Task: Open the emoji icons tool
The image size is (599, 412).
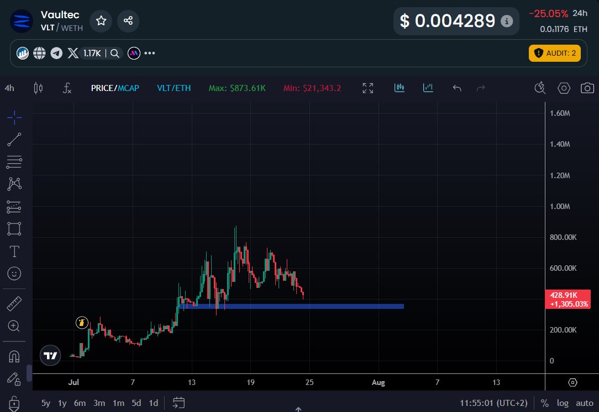Action: 14,274
